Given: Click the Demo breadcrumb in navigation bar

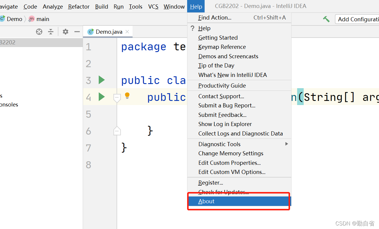Looking at the screenshot, I should (11, 19).
